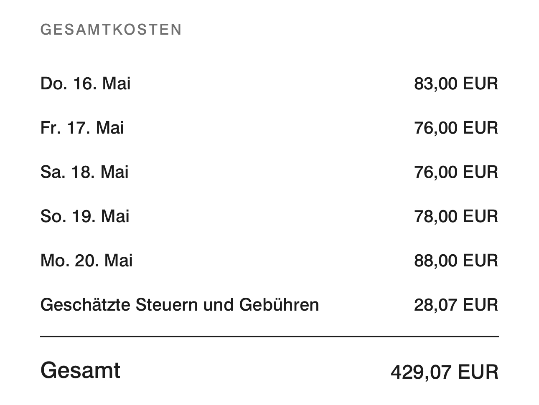
Task: Click the price for Fr. 17. Mai
Action: [x=456, y=128]
